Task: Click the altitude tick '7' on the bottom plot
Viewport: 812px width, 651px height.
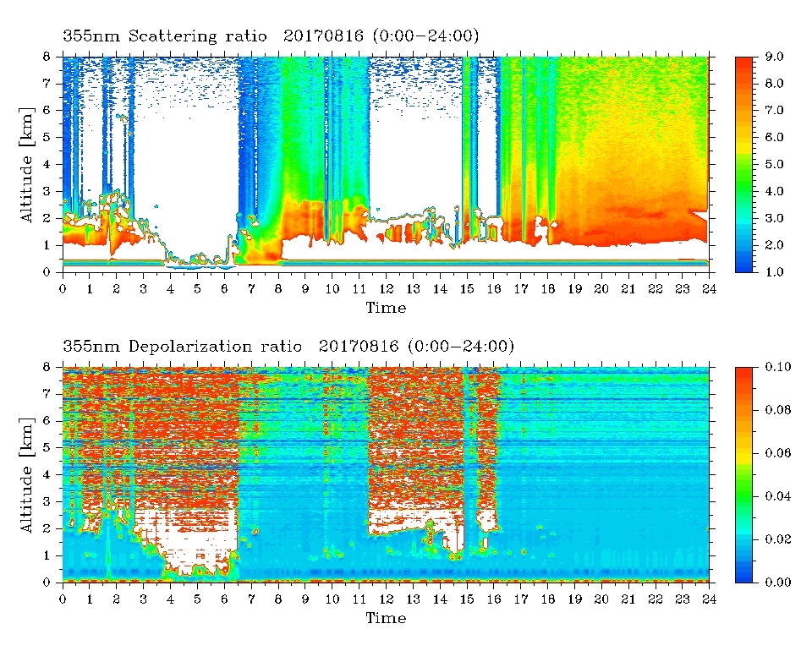Action: point(46,394)
